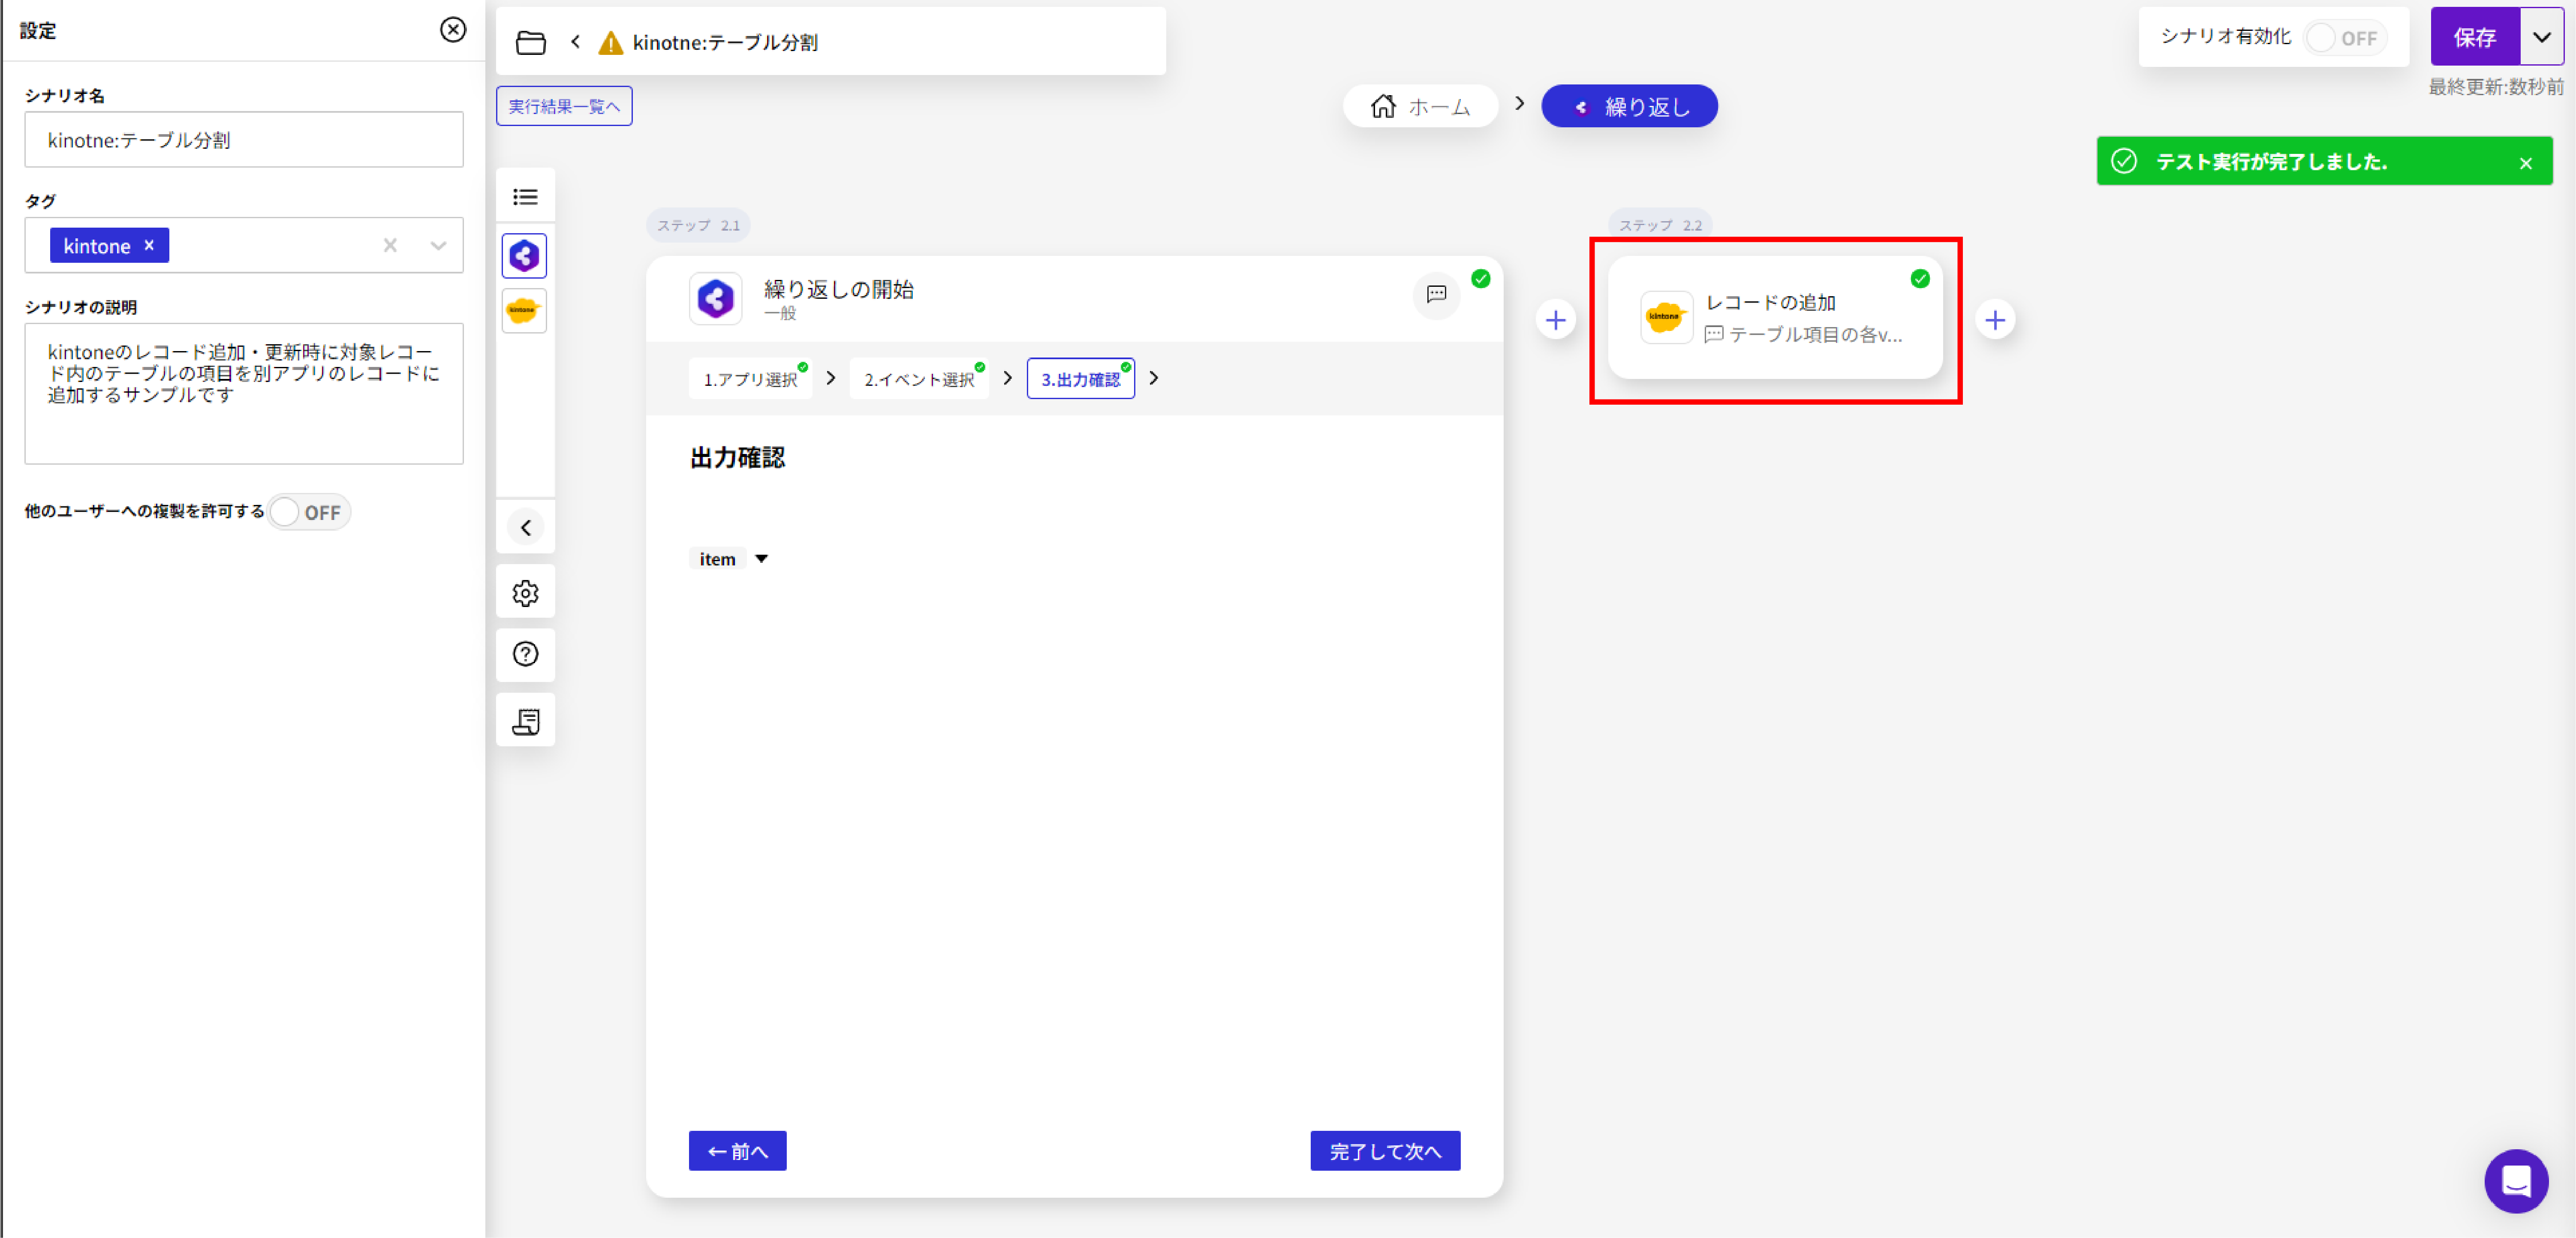Image resolution: width=2576 pixels, height=1238 pixels.
Task: Select the loop step icon in the sidebar
Action: pos(524,256)
